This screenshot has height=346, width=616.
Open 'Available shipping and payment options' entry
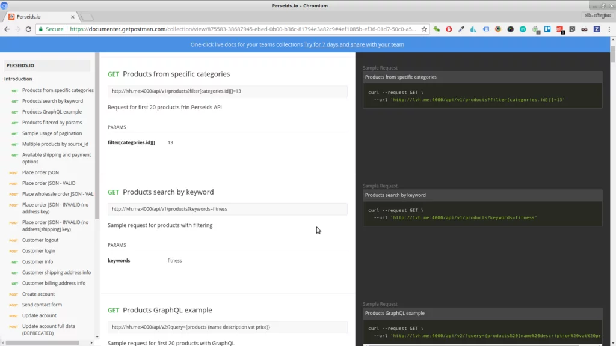click(56, 158)
